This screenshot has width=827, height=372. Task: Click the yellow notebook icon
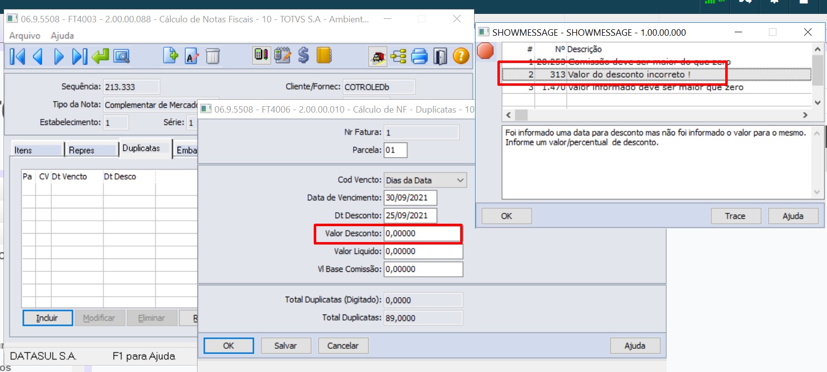(324, 55)
